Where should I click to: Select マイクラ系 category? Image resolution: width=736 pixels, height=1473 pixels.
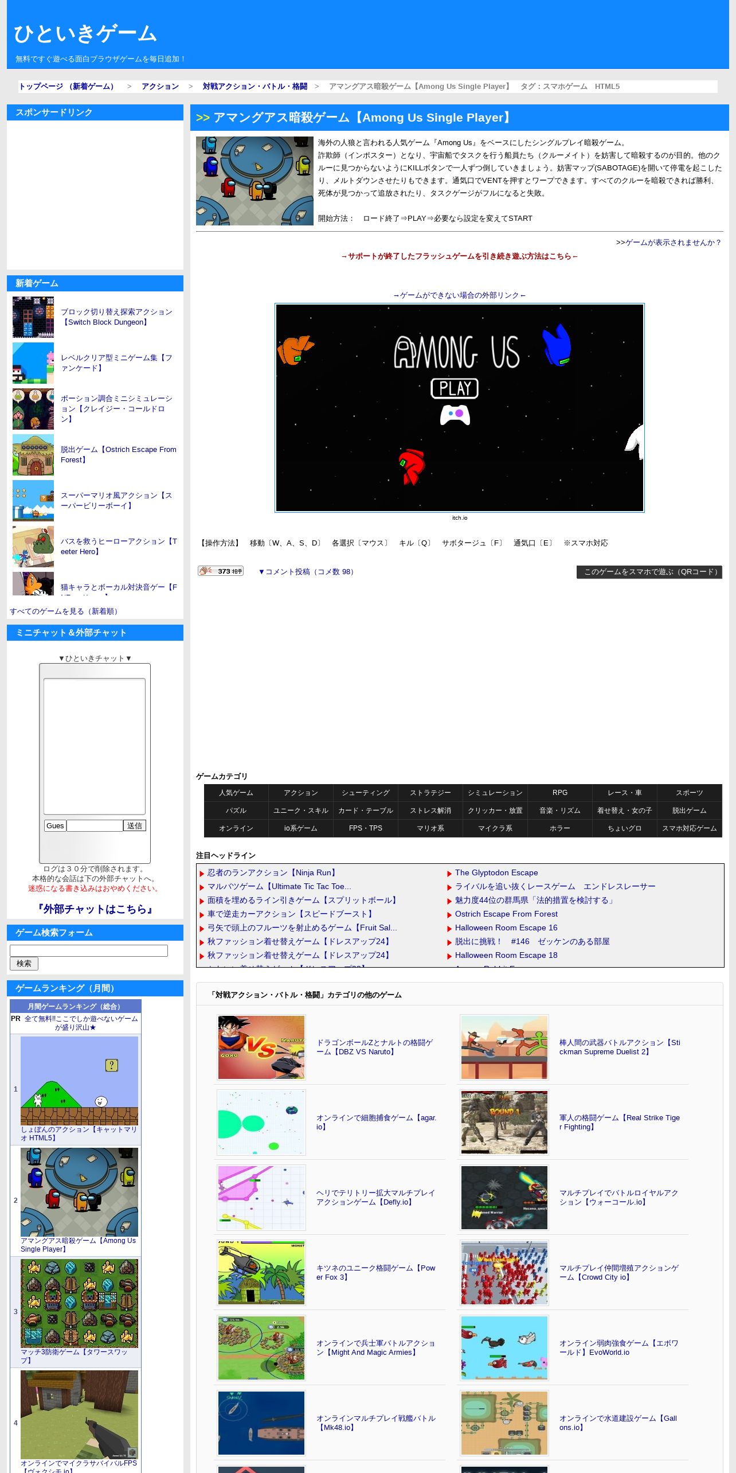point(495,828)
